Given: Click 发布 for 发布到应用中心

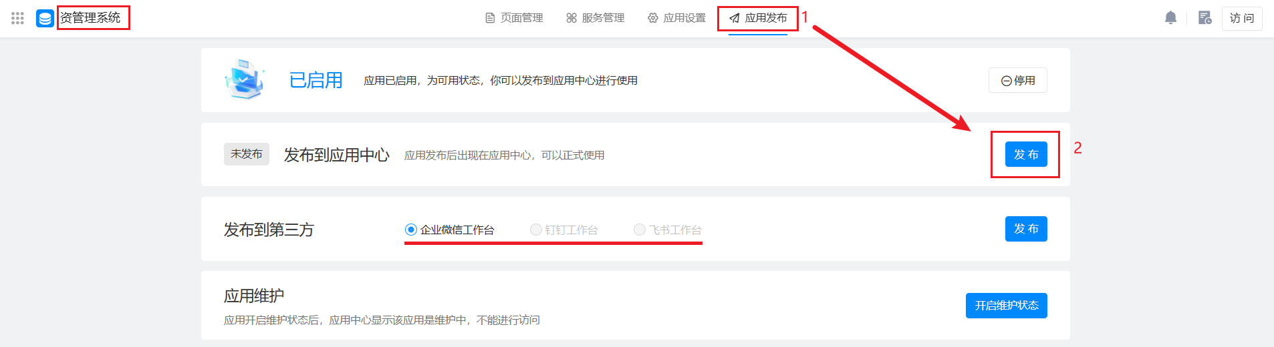Looking at the screenshot, I should click(1026, 154).
